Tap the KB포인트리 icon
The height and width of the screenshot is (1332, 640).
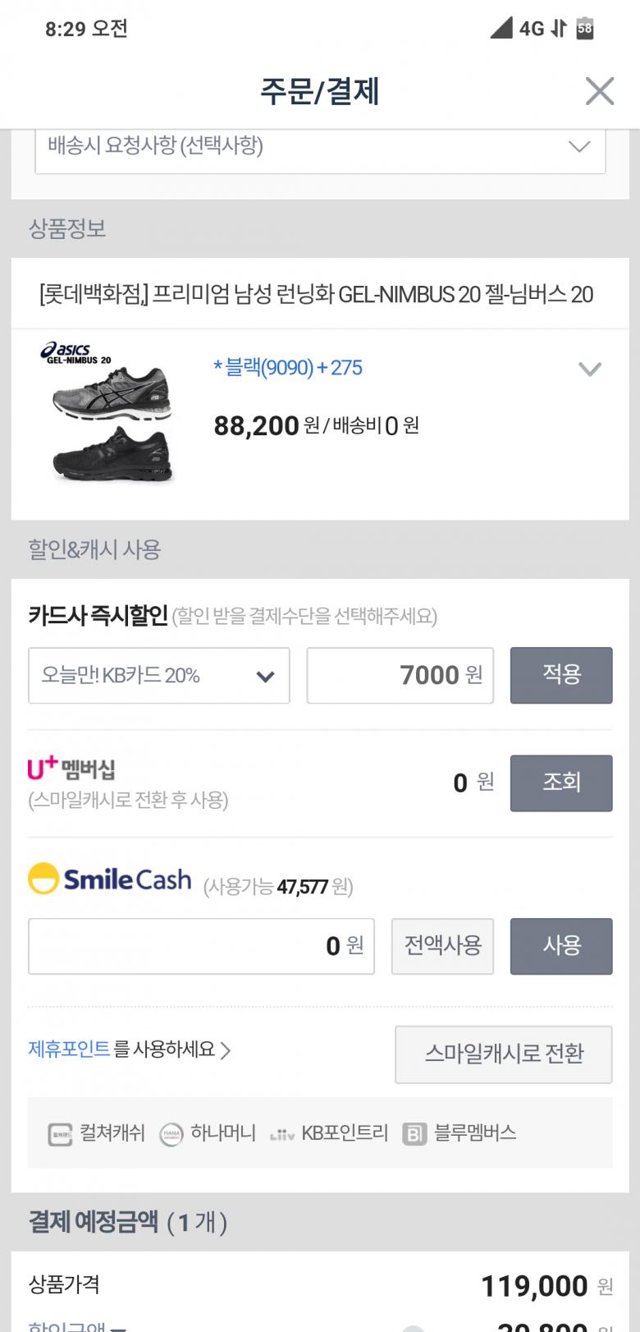(x=281, y=1136)
